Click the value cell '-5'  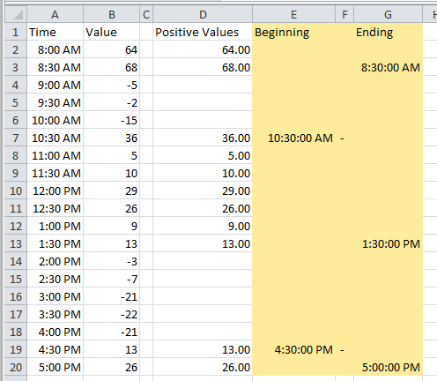click(x=112, y=85)
